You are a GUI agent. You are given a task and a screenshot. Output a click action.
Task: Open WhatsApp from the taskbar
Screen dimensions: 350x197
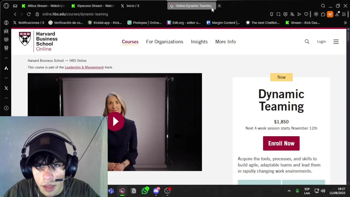pyautogui.click(x=145, y=191)
